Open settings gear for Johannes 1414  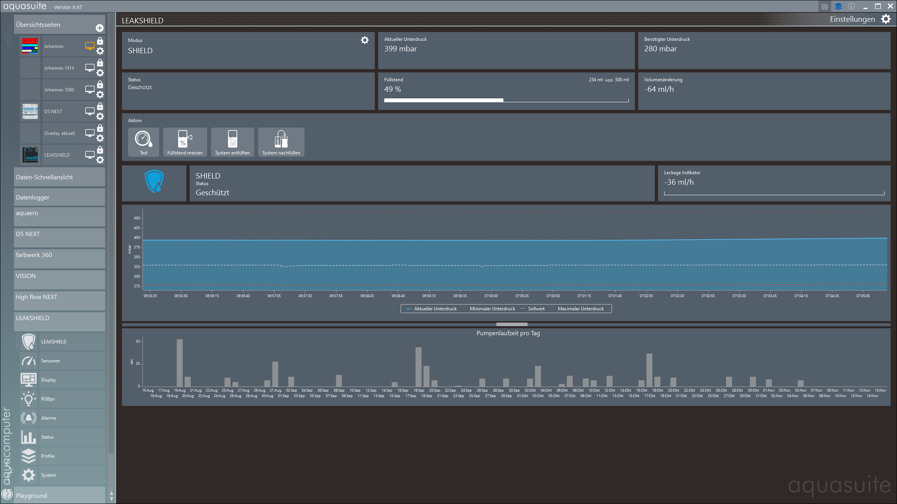pyautogui.click(x=100, y=73)
